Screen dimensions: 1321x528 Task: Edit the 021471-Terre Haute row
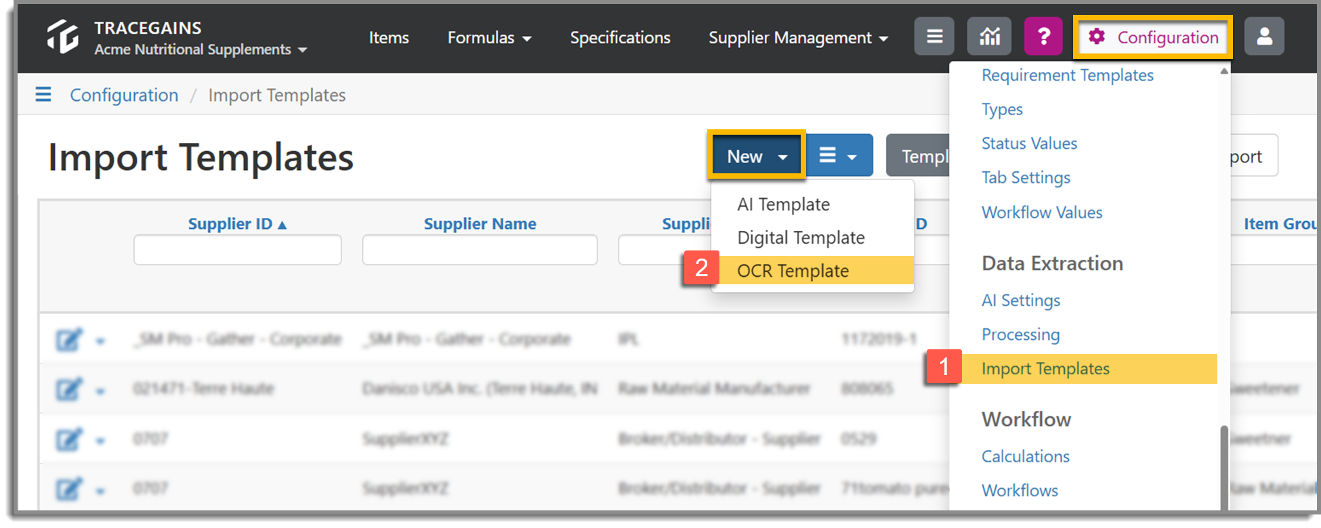(69, 389)
